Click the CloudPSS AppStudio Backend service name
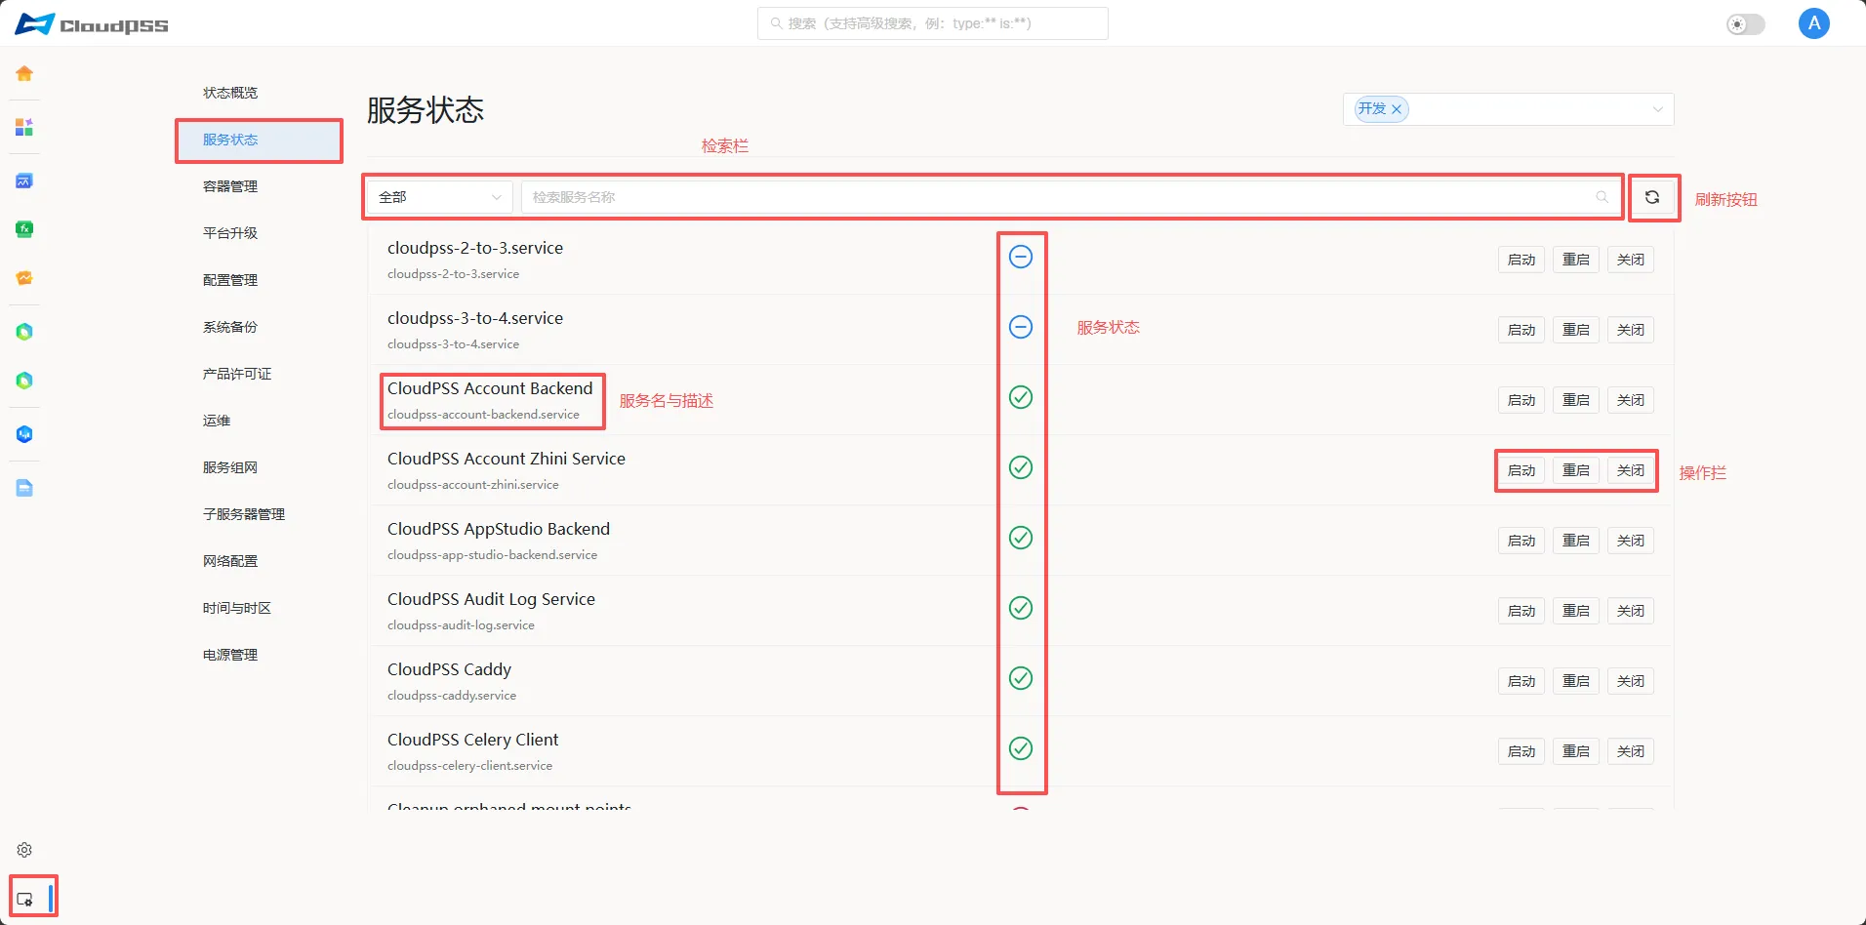Image resolution: width=1866 pixels, height=925 pixels. click(499, 529)
